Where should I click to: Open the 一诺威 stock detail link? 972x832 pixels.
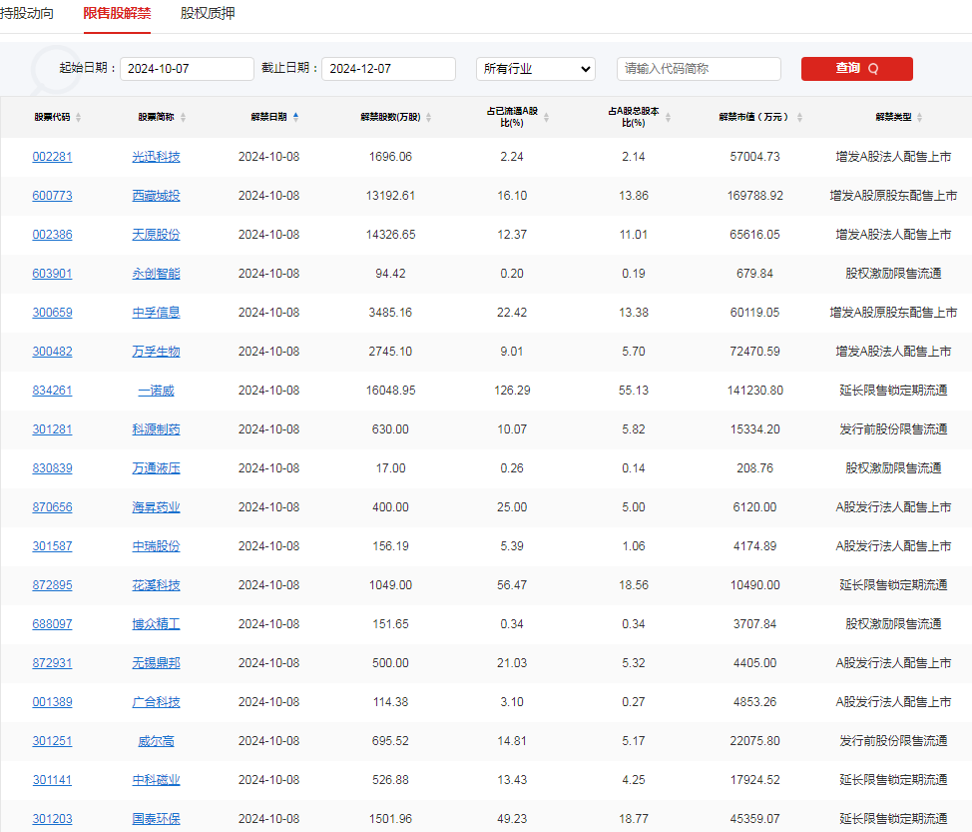pyautogui.click(x=156, y=390)
